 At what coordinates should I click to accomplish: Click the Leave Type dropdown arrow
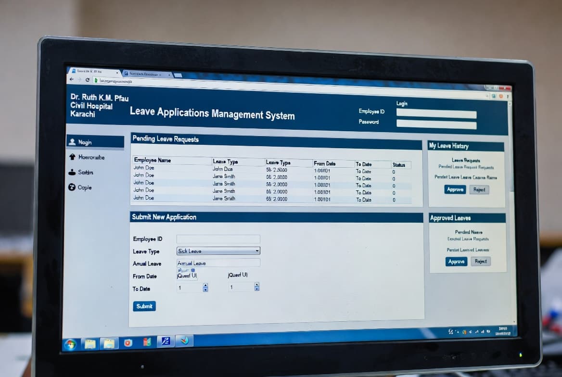257,251
